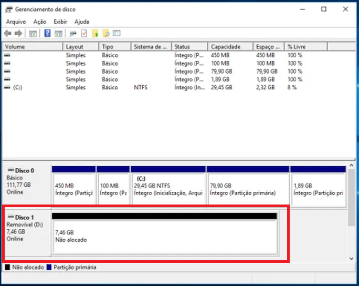Click the NTFS cell in C: row

click(141, 87)
